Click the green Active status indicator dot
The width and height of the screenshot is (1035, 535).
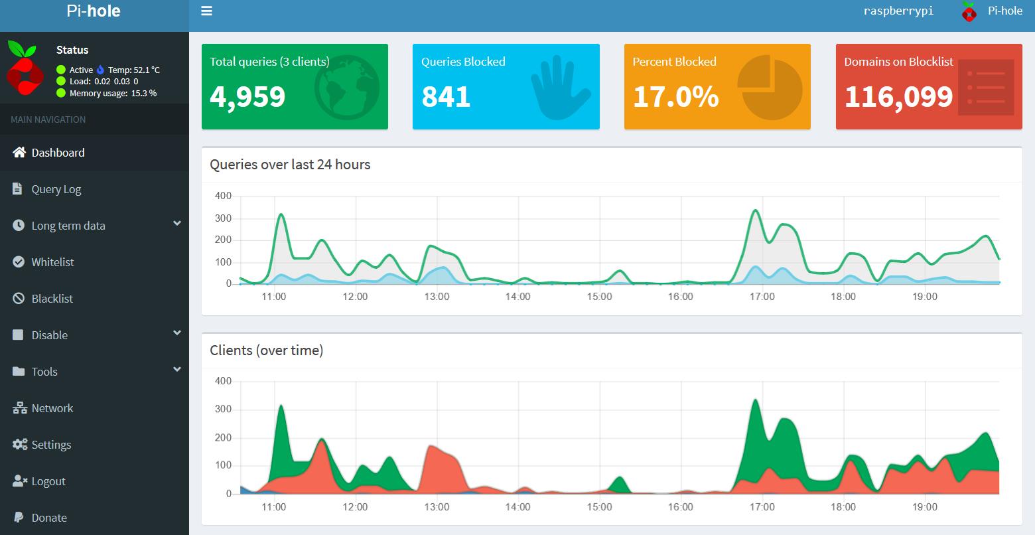[61, 69]
